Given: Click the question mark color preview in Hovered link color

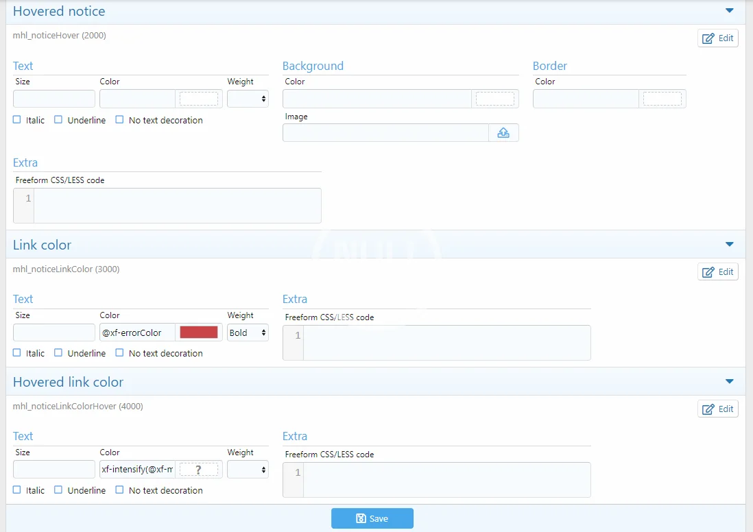Looking at the screenshot, I should (198, 470).
